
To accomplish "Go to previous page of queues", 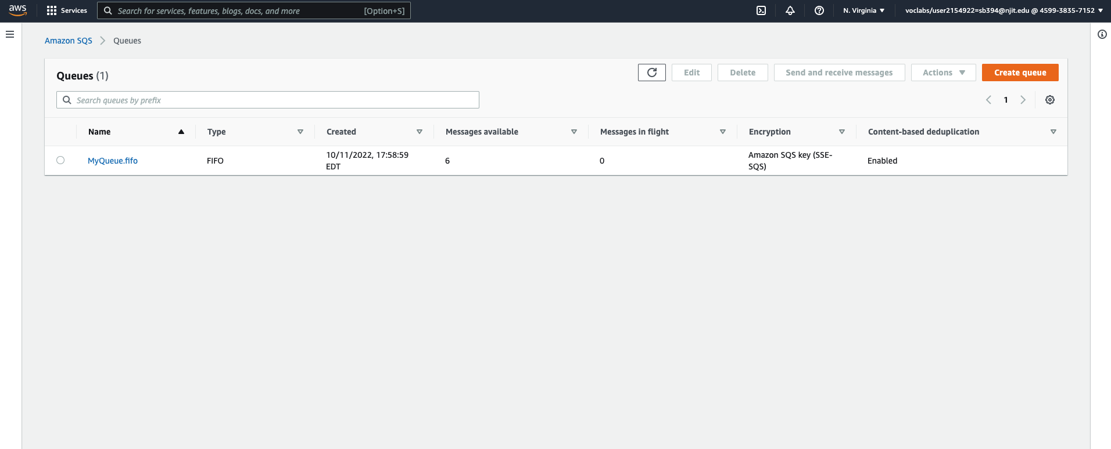I will [988, 100].
